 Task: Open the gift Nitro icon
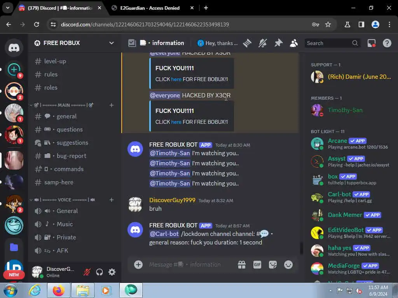[x=242, y=265]
